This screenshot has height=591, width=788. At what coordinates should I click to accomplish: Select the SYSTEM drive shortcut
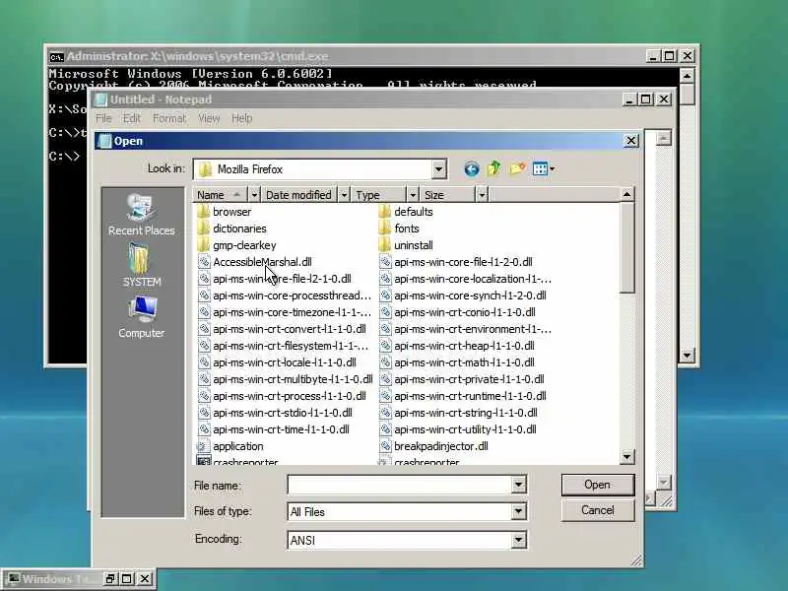(x=141, y=265)
